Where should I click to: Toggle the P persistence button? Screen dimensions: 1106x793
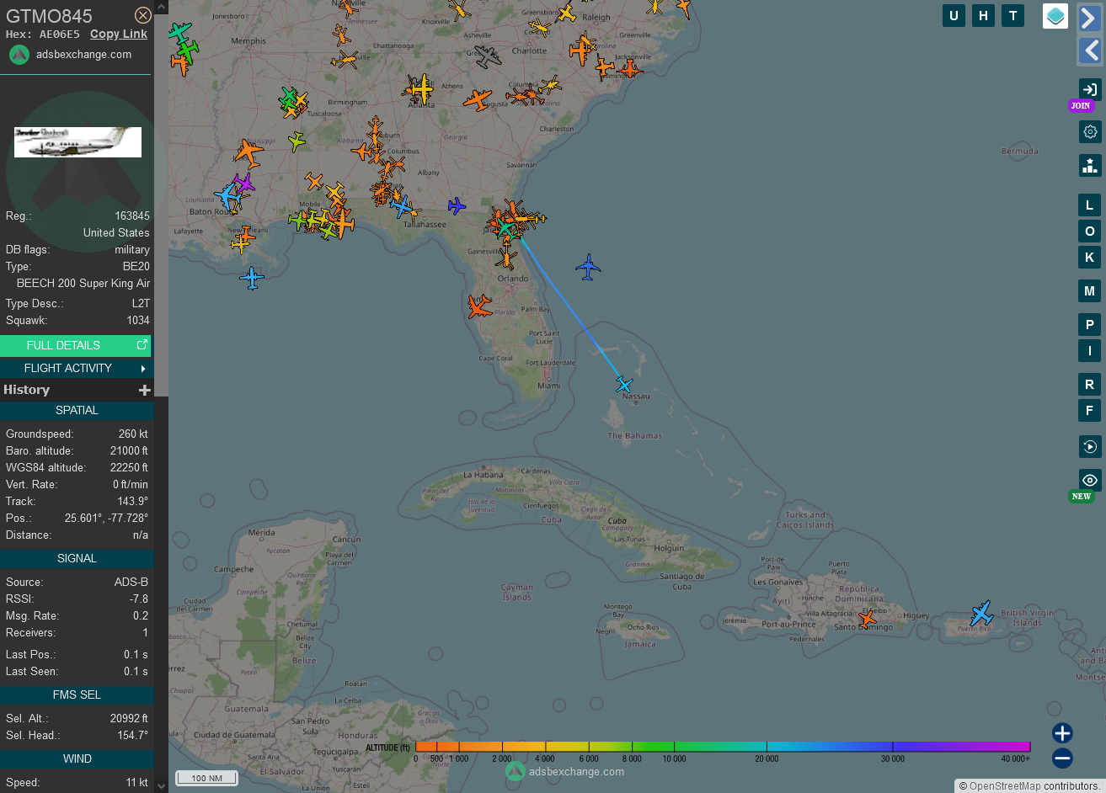pos(1090,325)
